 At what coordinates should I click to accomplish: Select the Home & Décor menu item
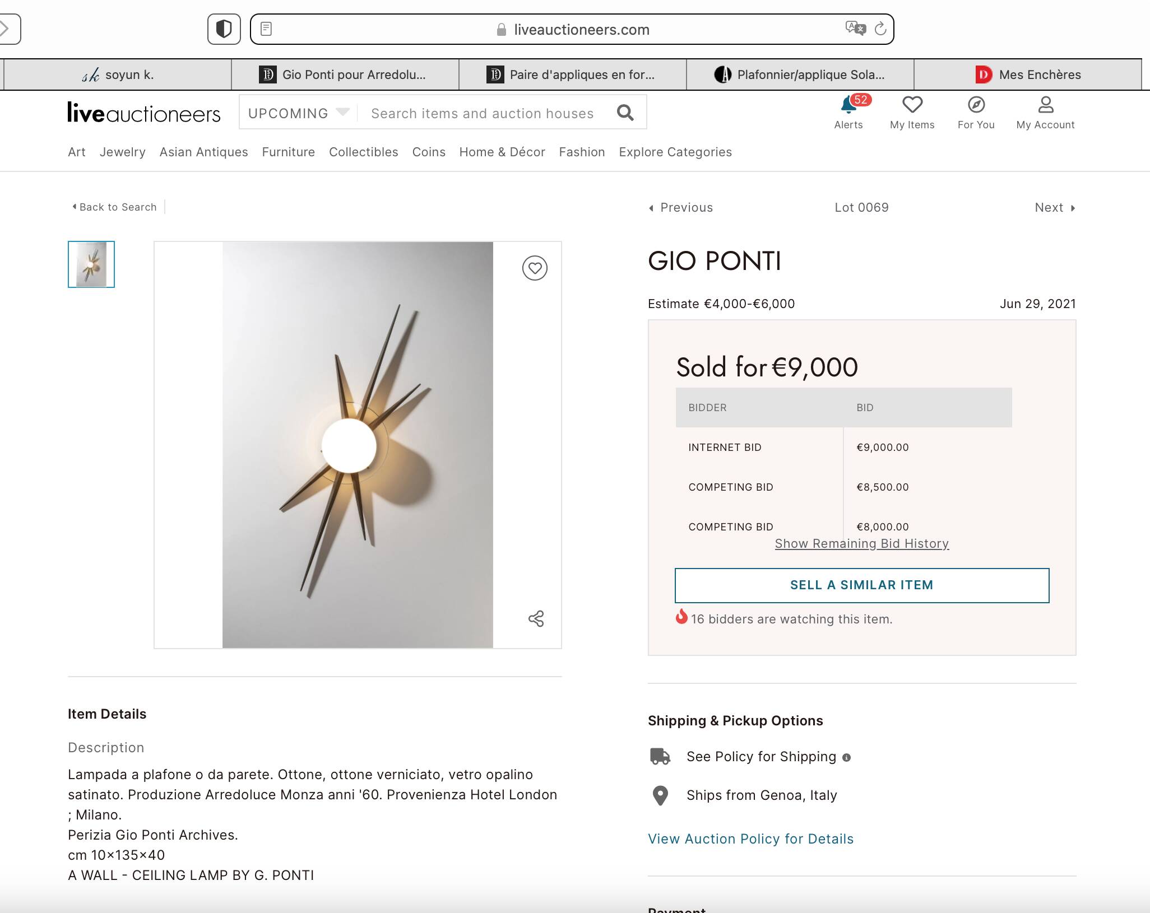(502, 152)
